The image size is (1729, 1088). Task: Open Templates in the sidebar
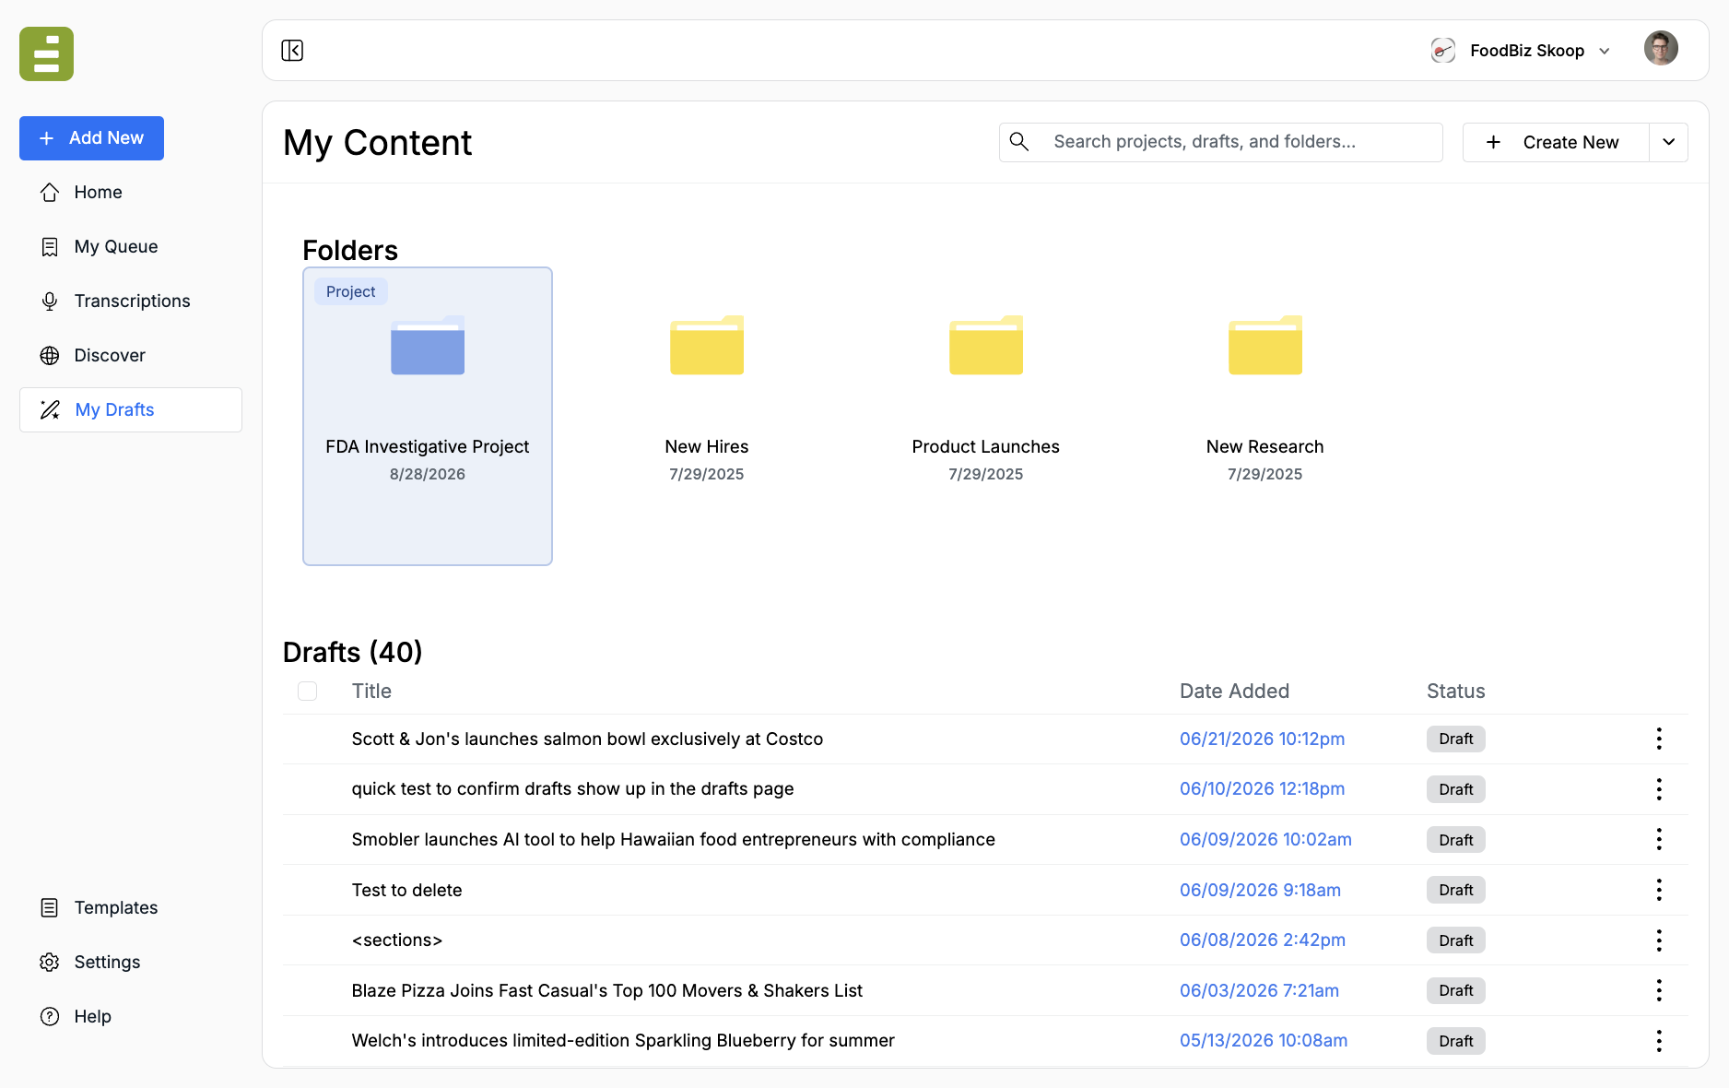point(131,907)
